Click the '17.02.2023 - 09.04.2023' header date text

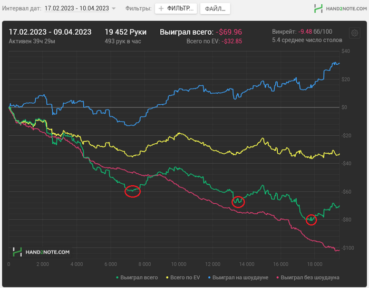[x=50, y=32]
